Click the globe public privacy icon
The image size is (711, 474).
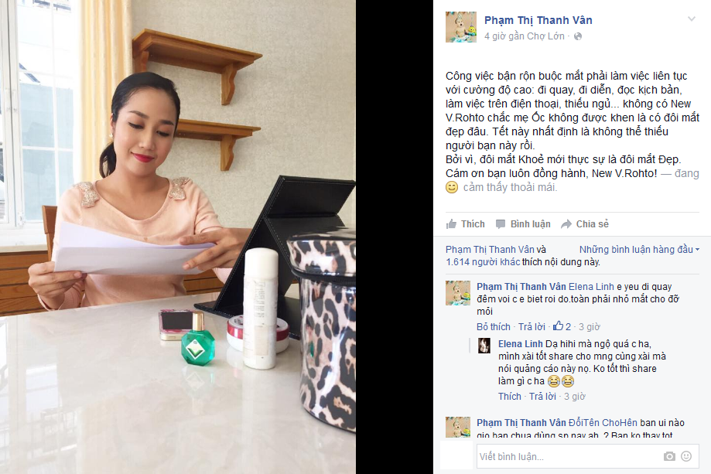pos(578,36)
